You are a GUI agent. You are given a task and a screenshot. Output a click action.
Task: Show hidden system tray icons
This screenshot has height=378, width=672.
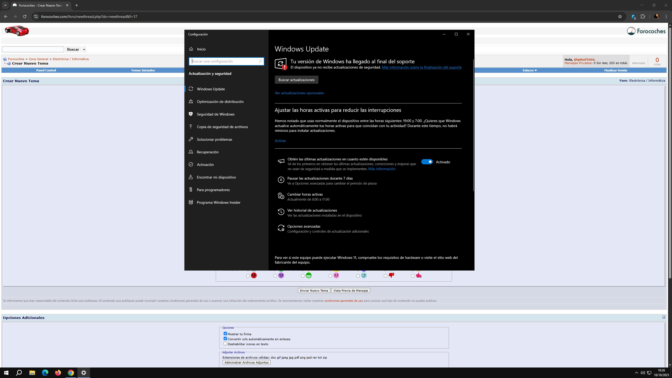pos(636,373)
